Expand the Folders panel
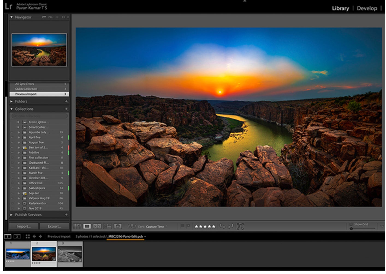Screen dimensions: 386x274 pyautogui.click(x=11, y=101)
